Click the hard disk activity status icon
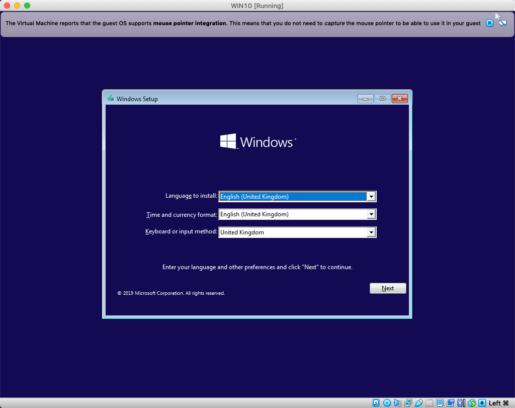 click(x=376, y=403)
